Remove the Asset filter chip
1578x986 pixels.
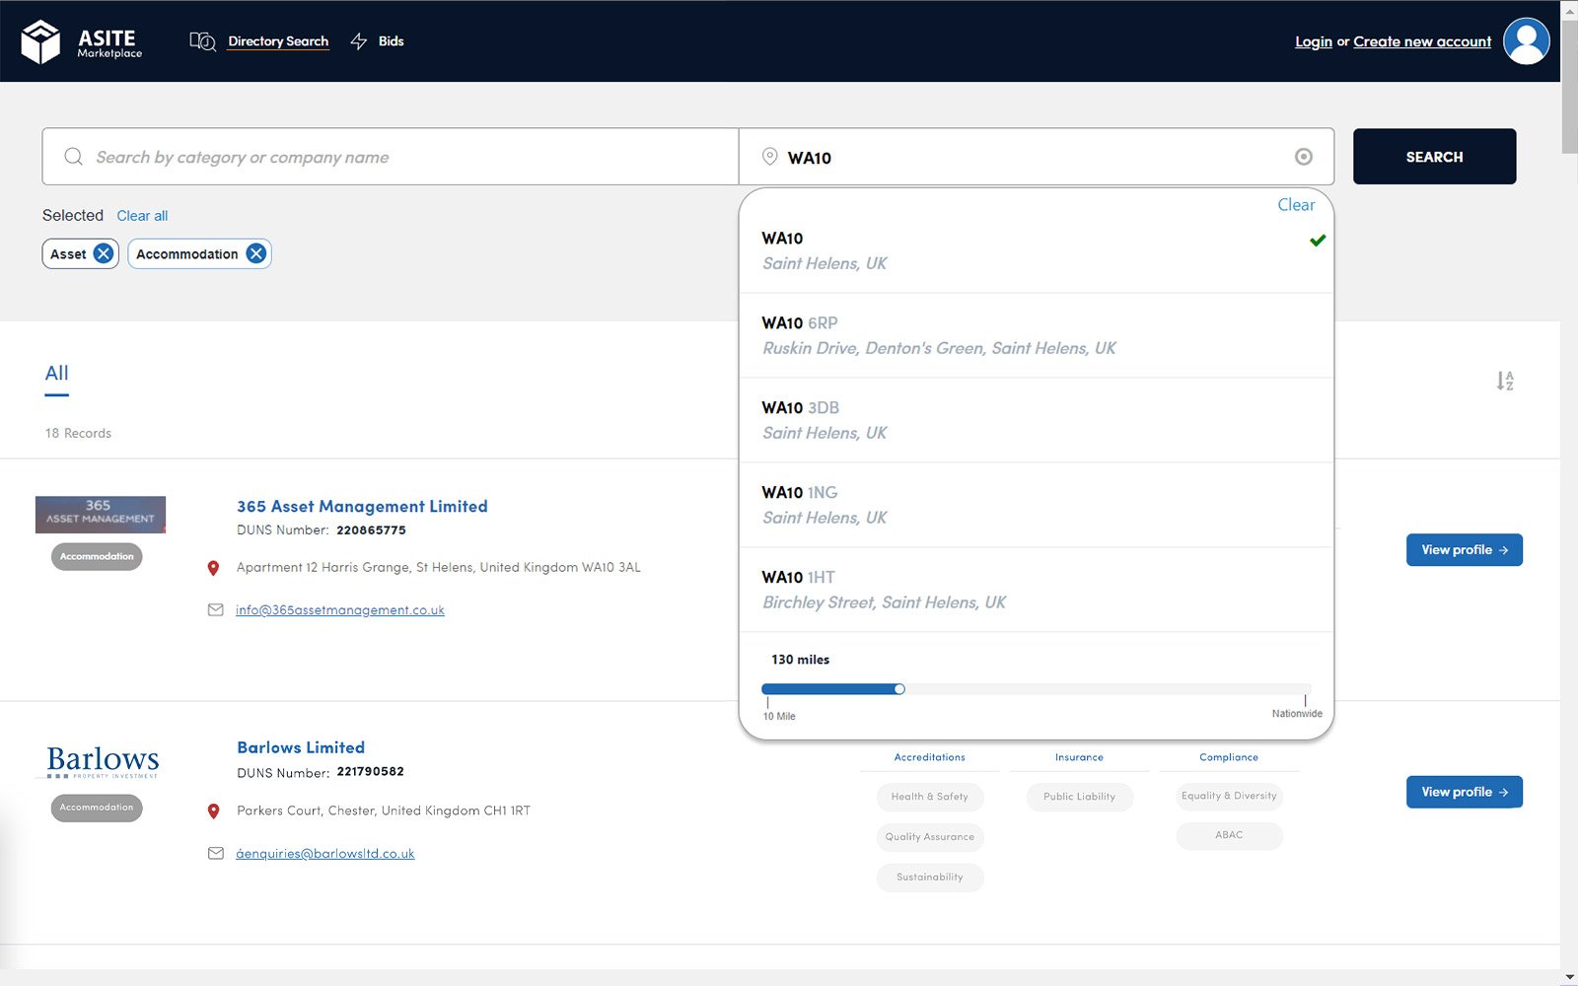click(104, 253)
